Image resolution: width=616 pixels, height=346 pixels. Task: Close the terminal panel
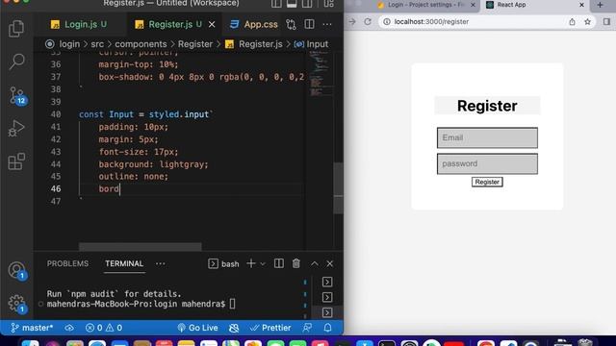[x=329, y=263]
